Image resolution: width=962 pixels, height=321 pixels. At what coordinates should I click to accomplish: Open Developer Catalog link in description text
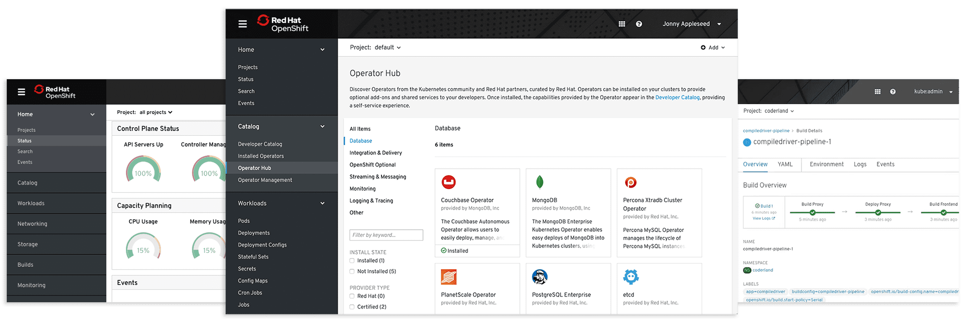click(677, 97)
